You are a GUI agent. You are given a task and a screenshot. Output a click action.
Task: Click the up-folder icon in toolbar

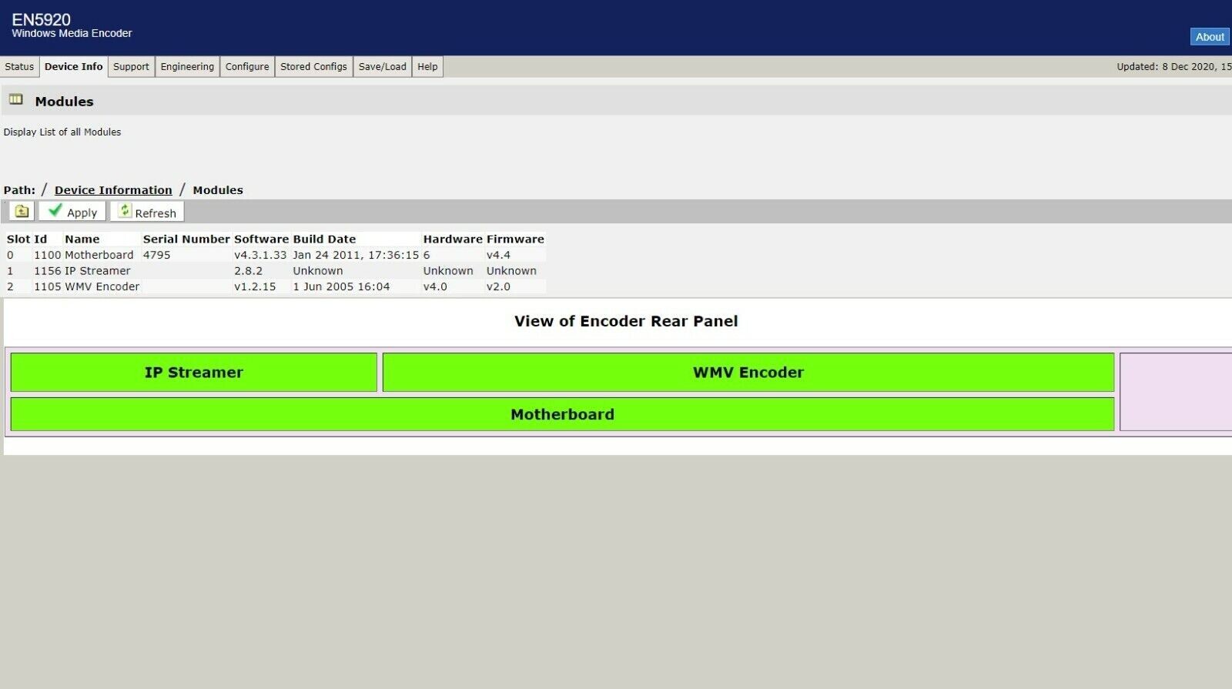pyautogui.click(x=21, y=211)
